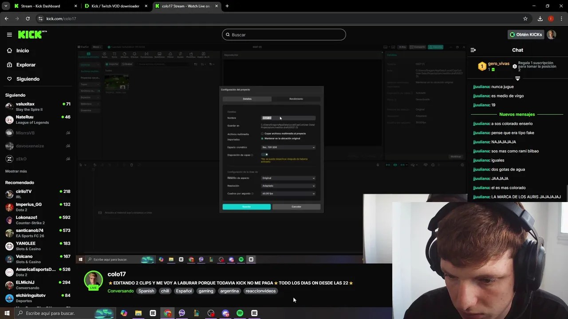Open the 'Resolución' Adaptado dropdown

(x=288, y=186)
